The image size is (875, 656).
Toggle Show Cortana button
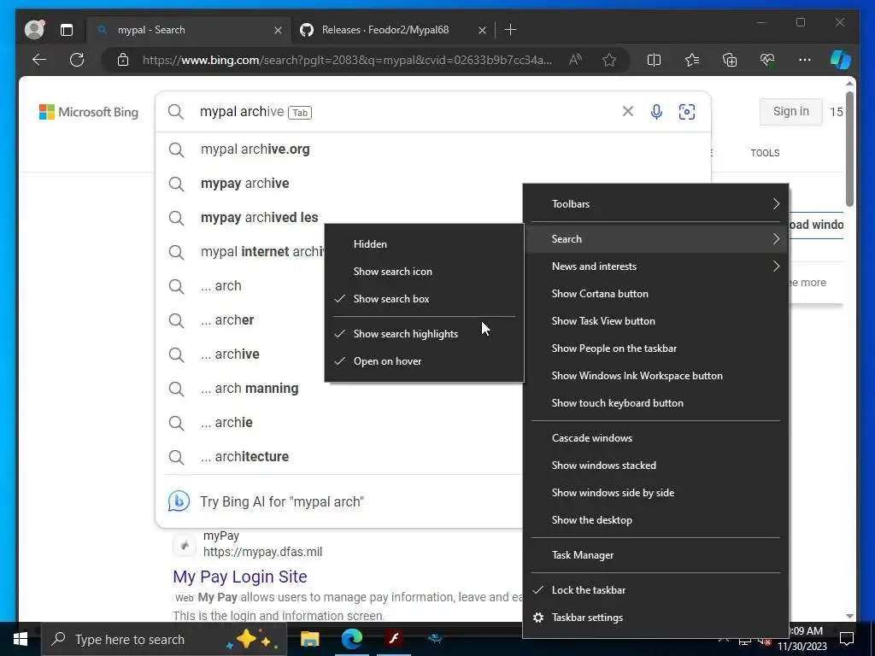click(655, 294)
